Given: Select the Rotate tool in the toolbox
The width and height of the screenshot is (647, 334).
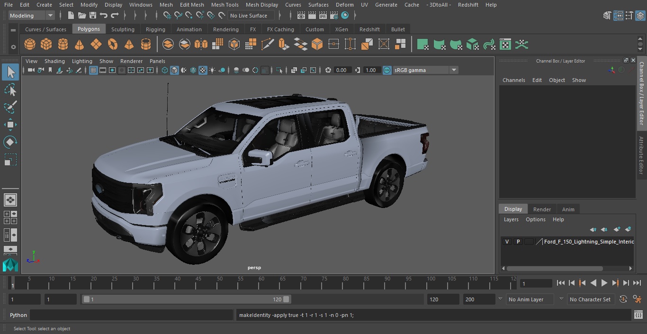Looking at the screenshot, I should (10, 142).
